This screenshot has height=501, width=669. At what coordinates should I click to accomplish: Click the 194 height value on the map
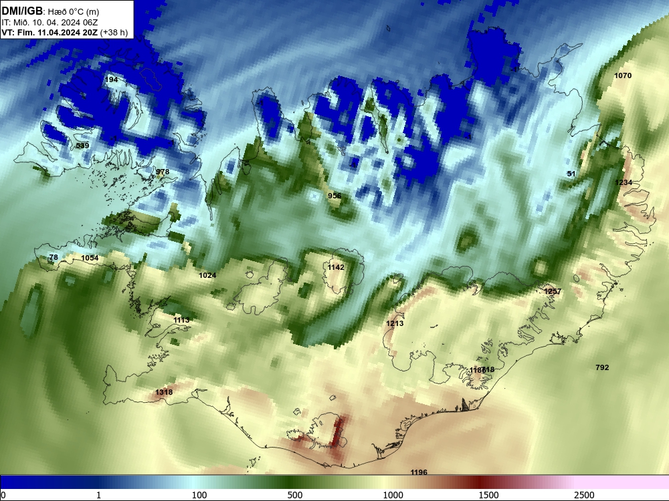pyautogui.click(x=111, y=79)
